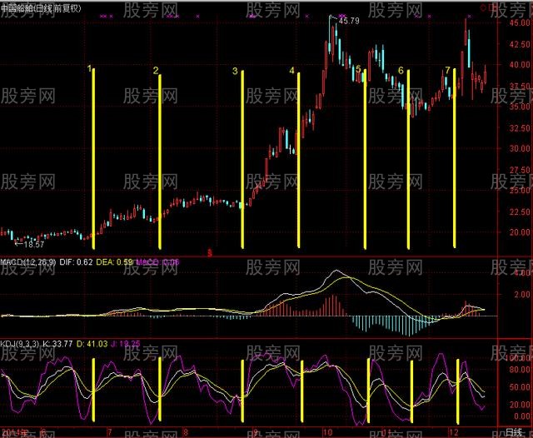533x438 pixels.
Task: Click the 50.00 label on the KDJ axis
Action: [x=520, y=387]
